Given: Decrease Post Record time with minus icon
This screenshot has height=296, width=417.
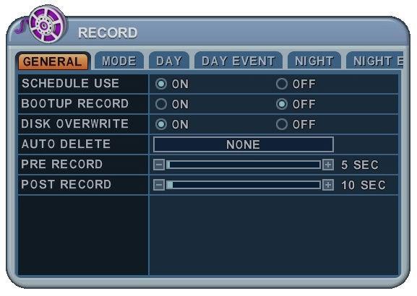Looking at the screenshot, I should [x=159, y=185].
